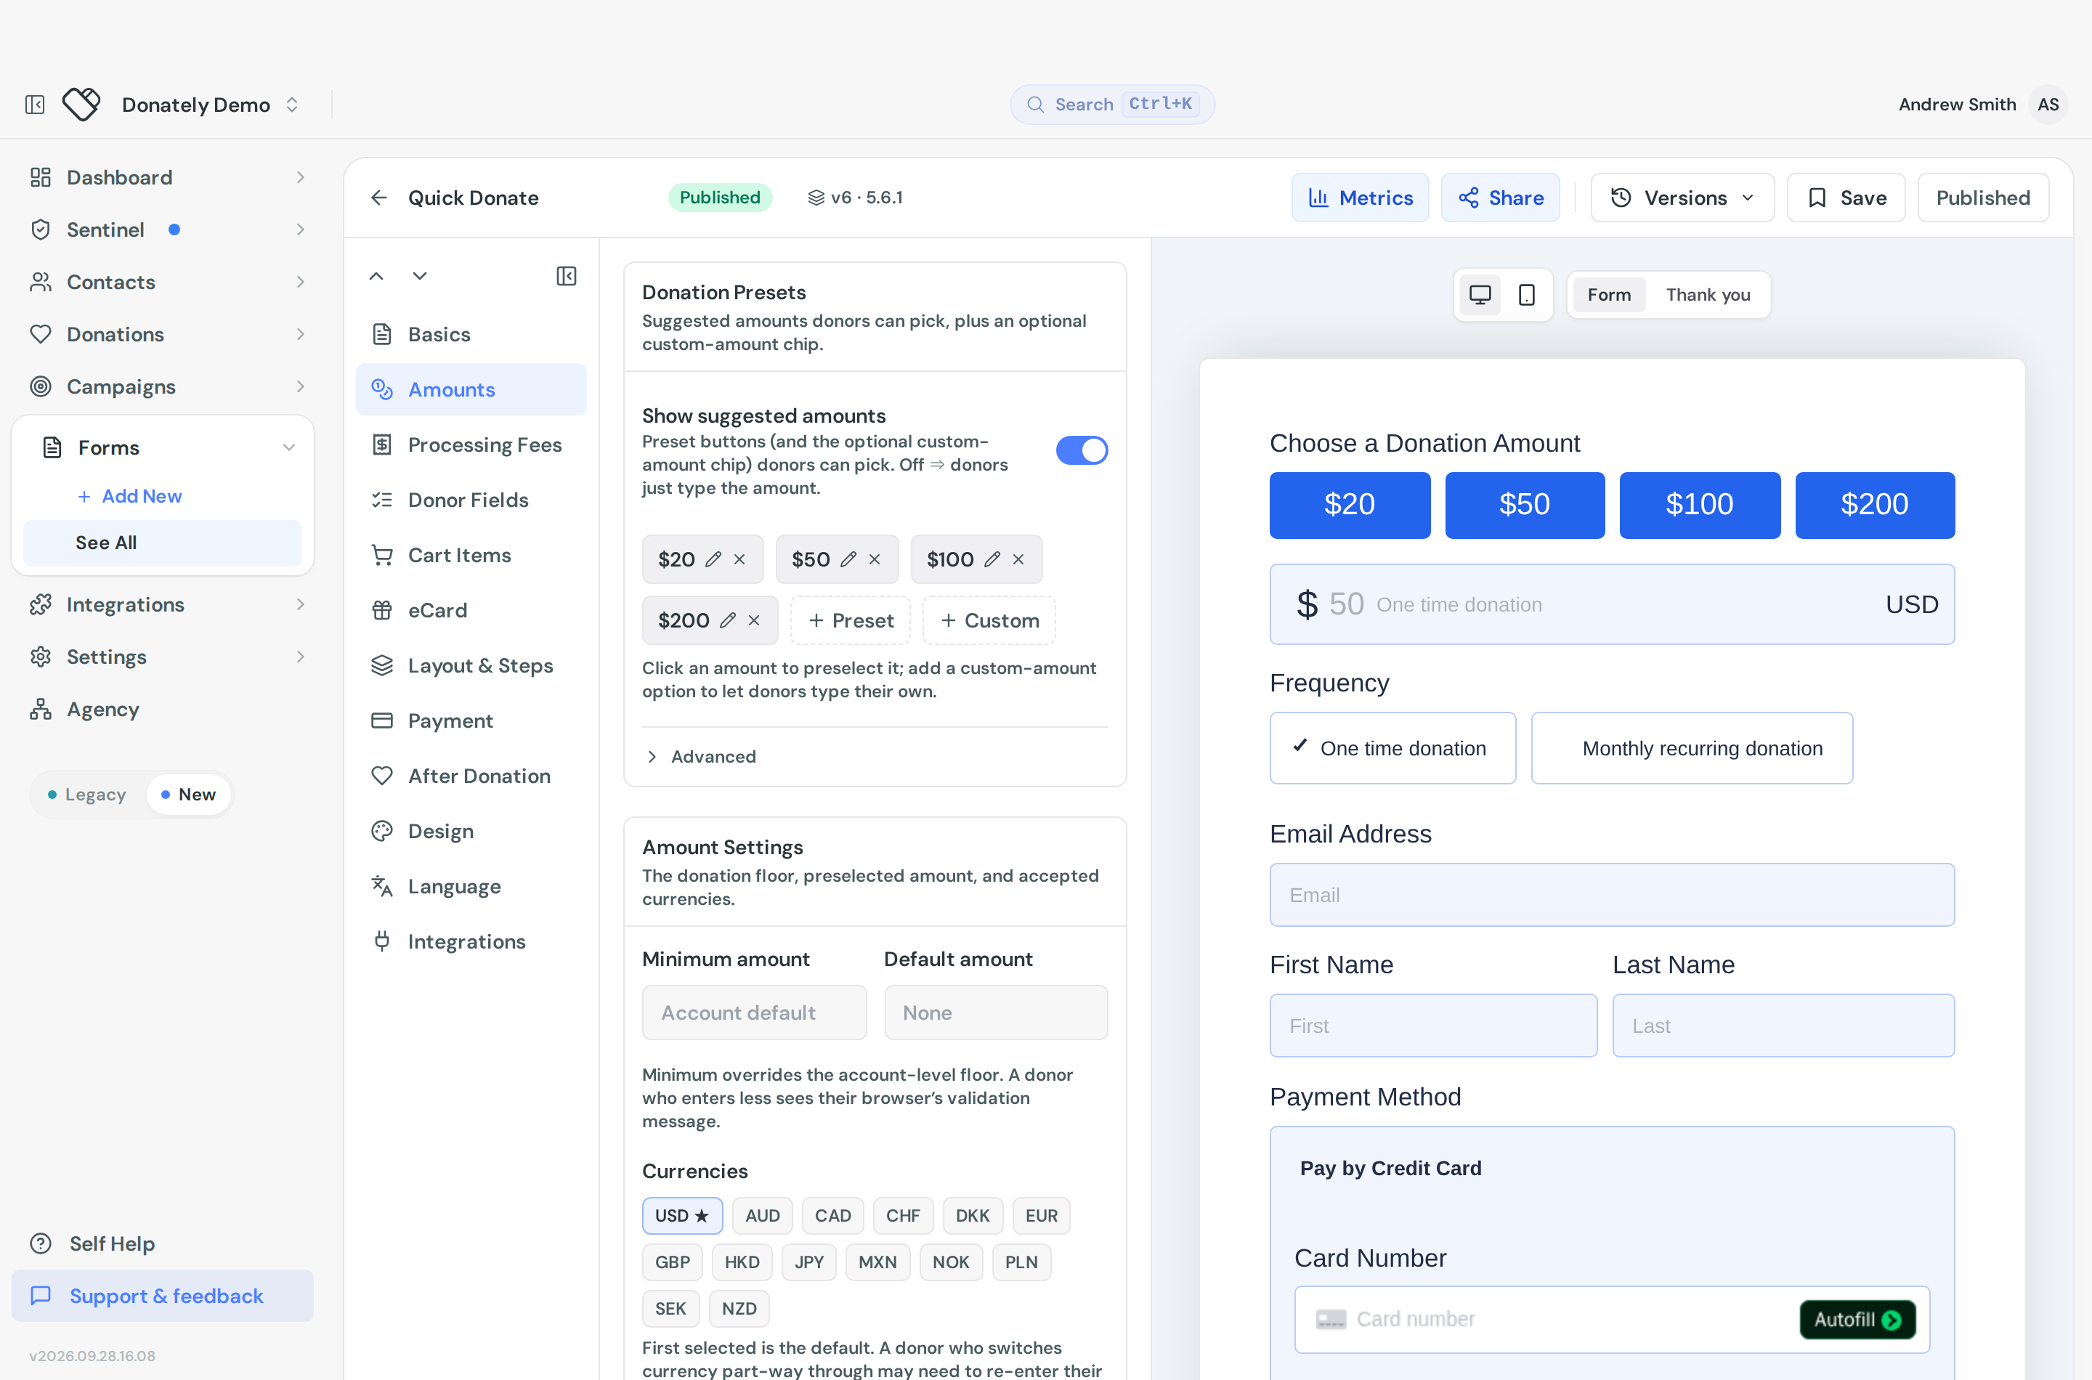
Task: Edit the $50 preset with pencil icon
Action: [x=848, y=560]
